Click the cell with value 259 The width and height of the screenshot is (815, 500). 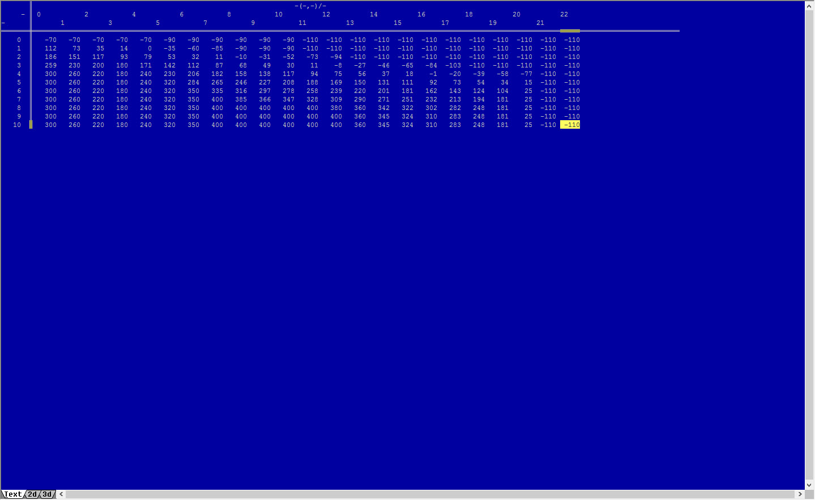point(50,65)
